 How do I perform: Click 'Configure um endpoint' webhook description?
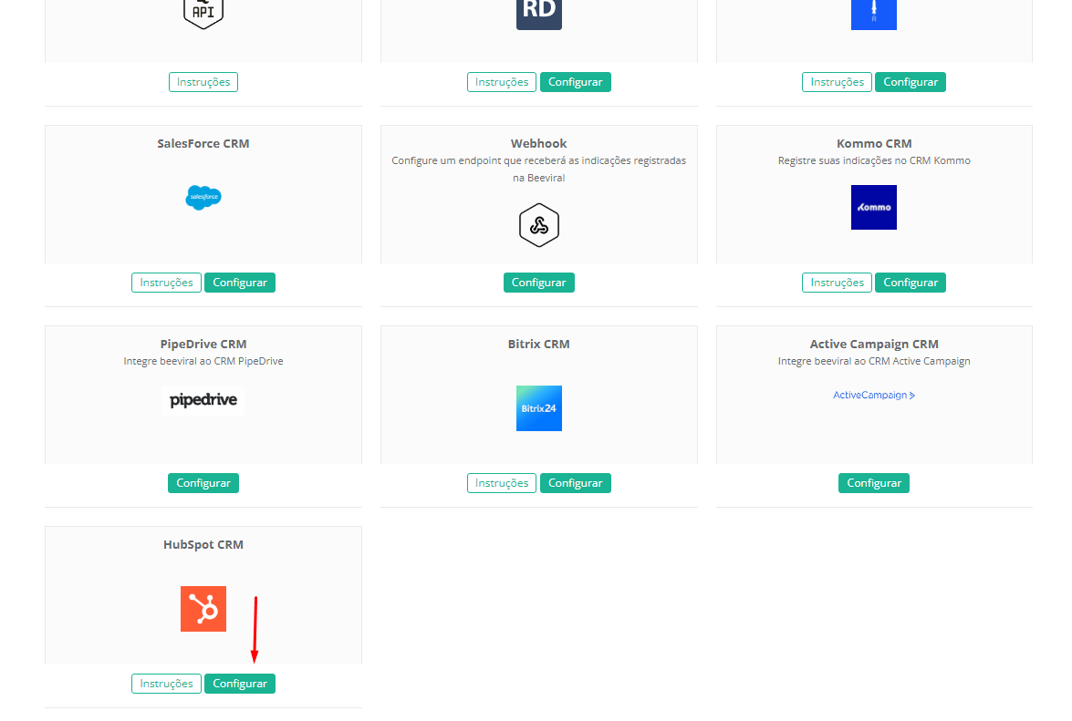point(538,170)
